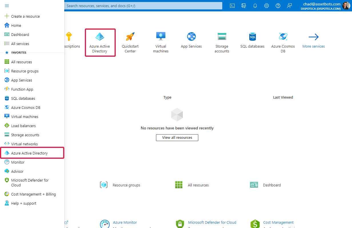Screen dimensions: 352x228
Task: Open Advisor in the sidebar
Action: tap(32, 171)
